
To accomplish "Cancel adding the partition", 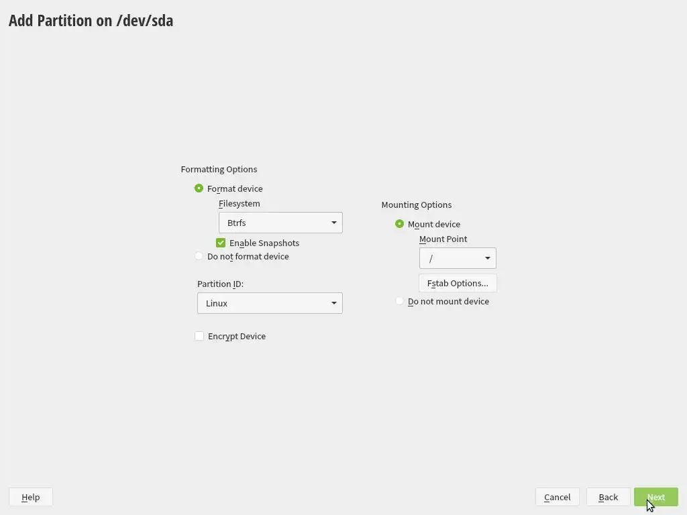I will (x=557, y=497).
